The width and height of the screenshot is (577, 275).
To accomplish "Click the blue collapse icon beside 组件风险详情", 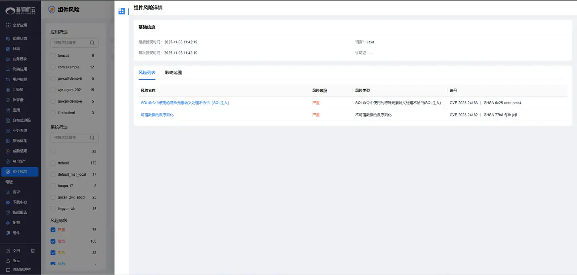I will click(121, 11).
